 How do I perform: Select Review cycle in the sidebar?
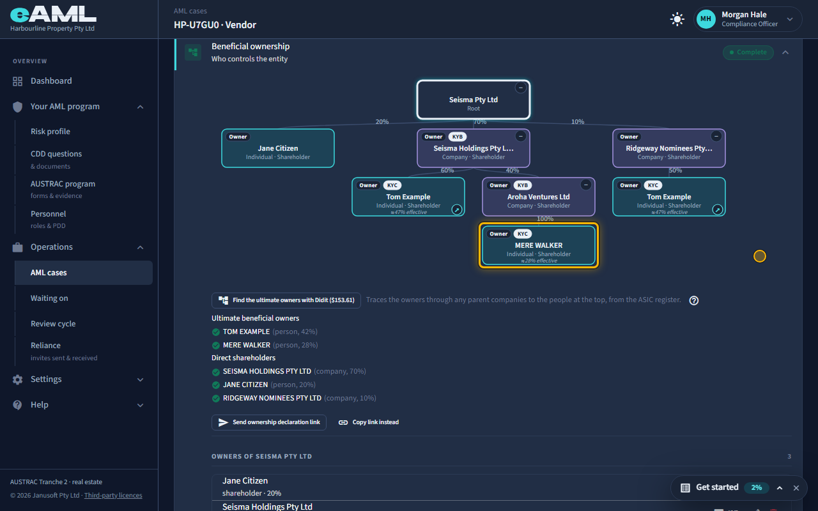83,324
